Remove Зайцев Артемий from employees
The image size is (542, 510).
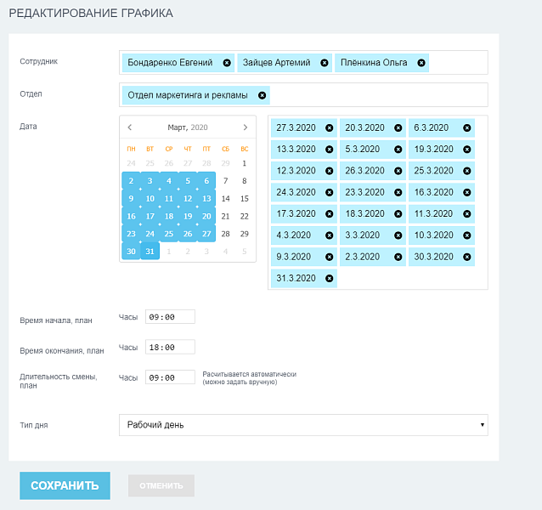tap(325, 63)
